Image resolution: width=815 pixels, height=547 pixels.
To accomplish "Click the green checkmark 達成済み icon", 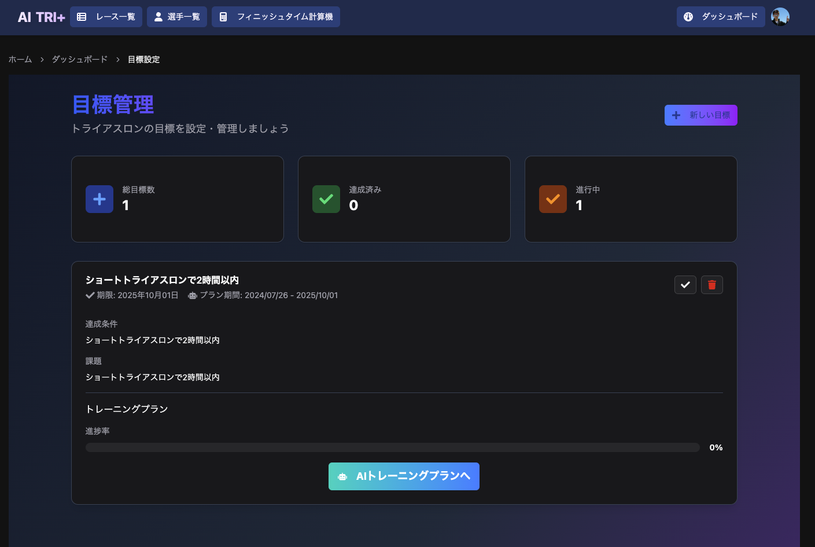I will coord(326,199).
